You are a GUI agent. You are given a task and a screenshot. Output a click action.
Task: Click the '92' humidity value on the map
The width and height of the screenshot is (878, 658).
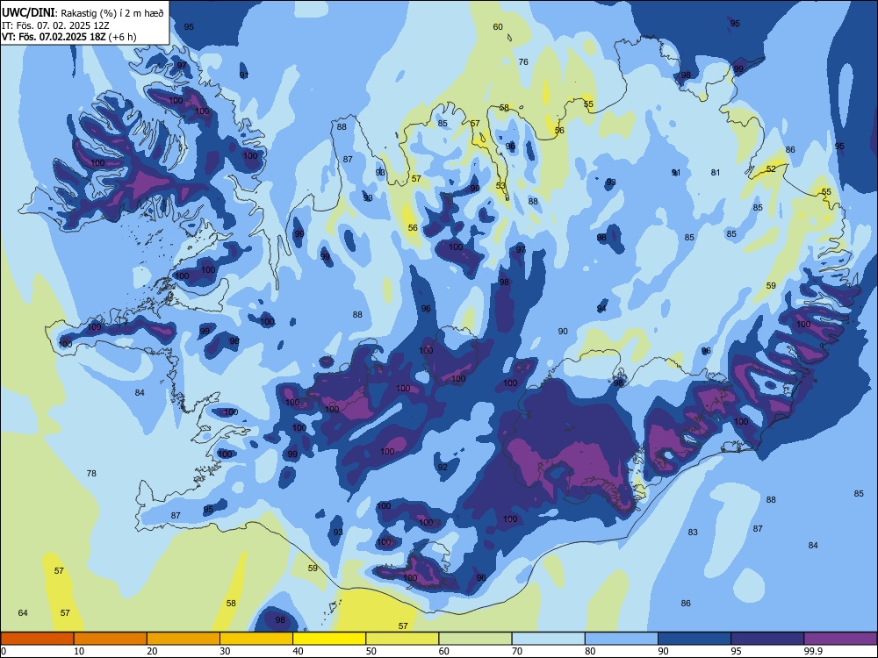coord(443,467)
